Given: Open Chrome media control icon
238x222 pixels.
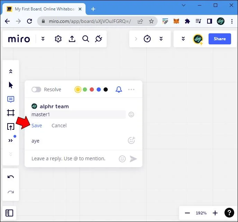Looking at the screenshot, I should (x=199, y=21).
